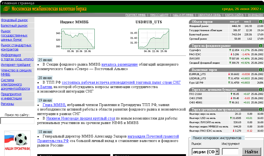Screen dimensions: 264x156
Task: Click the РАО ЕЭС stock row
Action: [226, 54]
